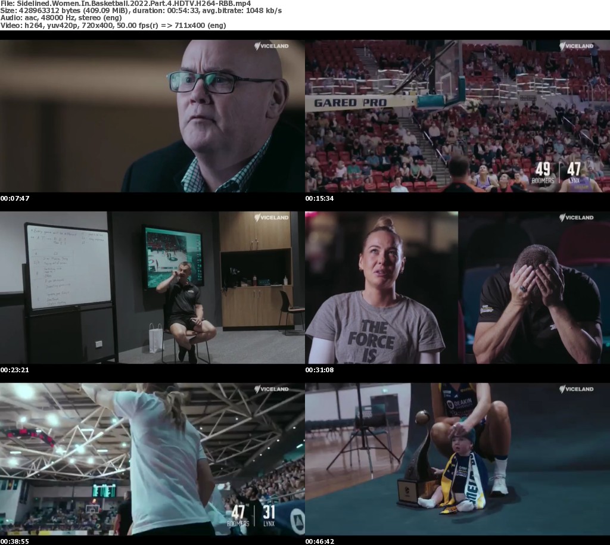The height and width of the screenshot is (545, 610).
Task: Select the woman in THE FORCE shirt frame
Action: tap(381, 287)
